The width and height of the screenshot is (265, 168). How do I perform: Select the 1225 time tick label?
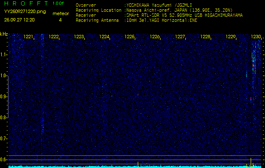[x=130, y=37]
